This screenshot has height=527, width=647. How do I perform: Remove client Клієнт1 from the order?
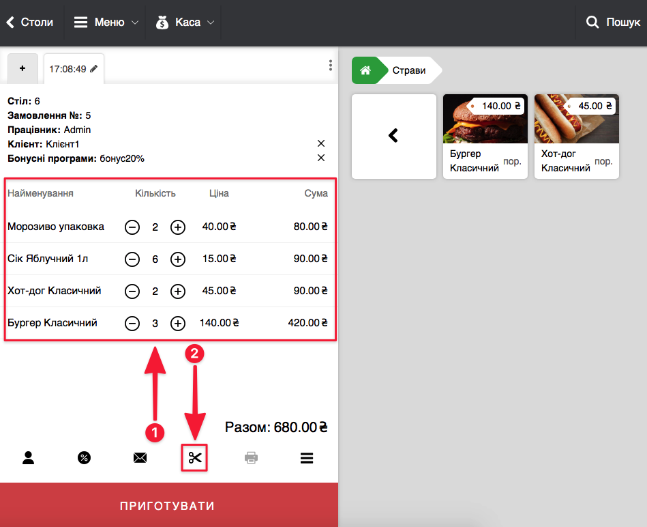[x=321, y=143]
